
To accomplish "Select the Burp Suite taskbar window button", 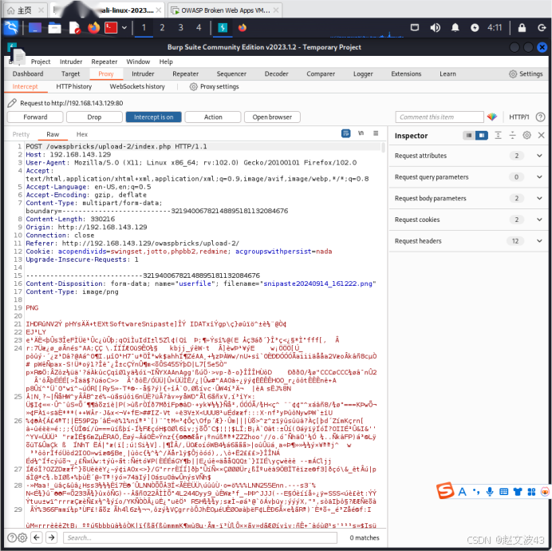I will click(x=223, y=27).
